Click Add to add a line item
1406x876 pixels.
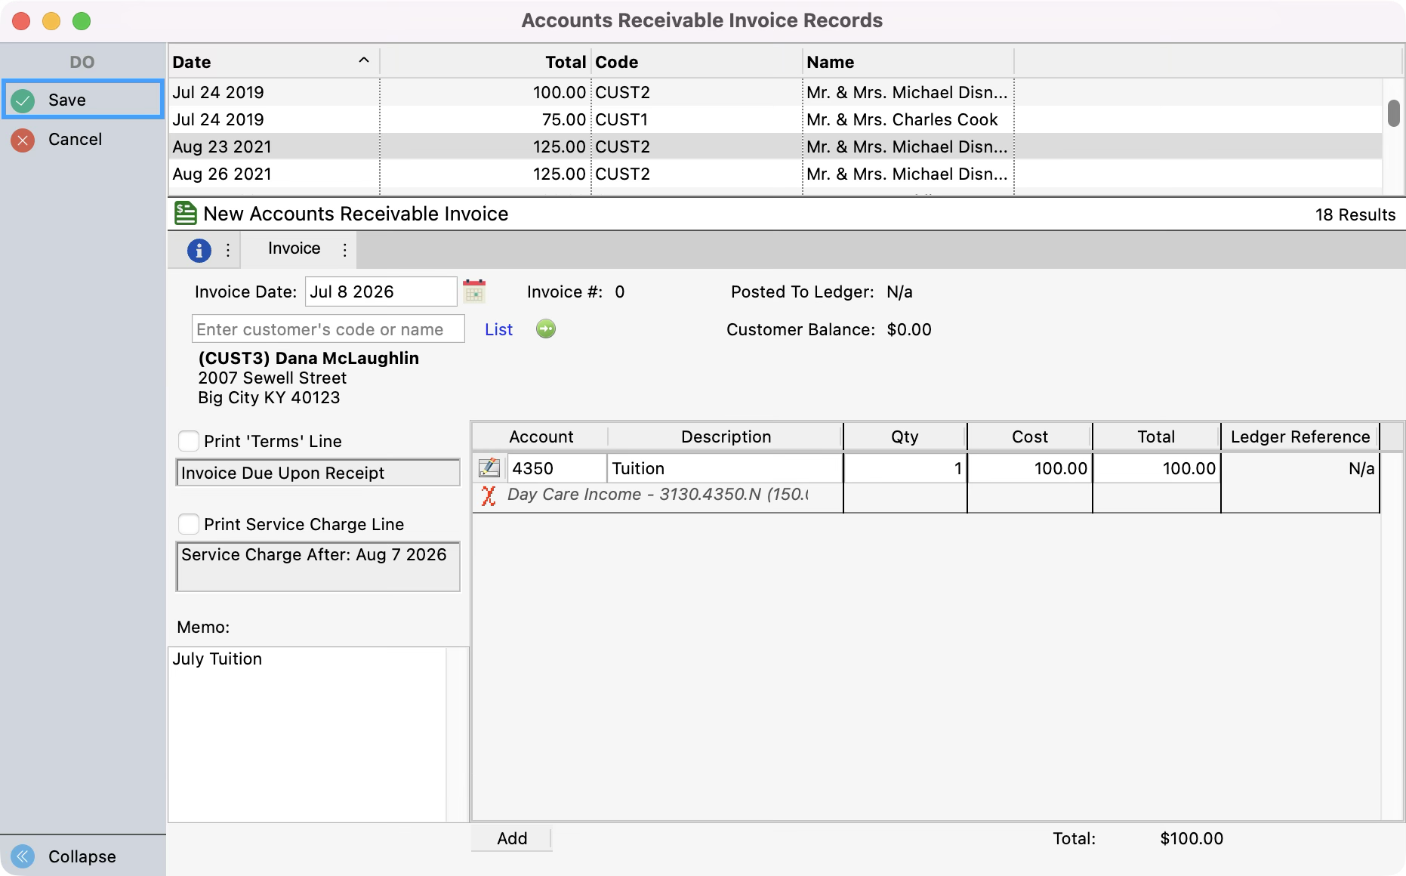coord(512,838)
